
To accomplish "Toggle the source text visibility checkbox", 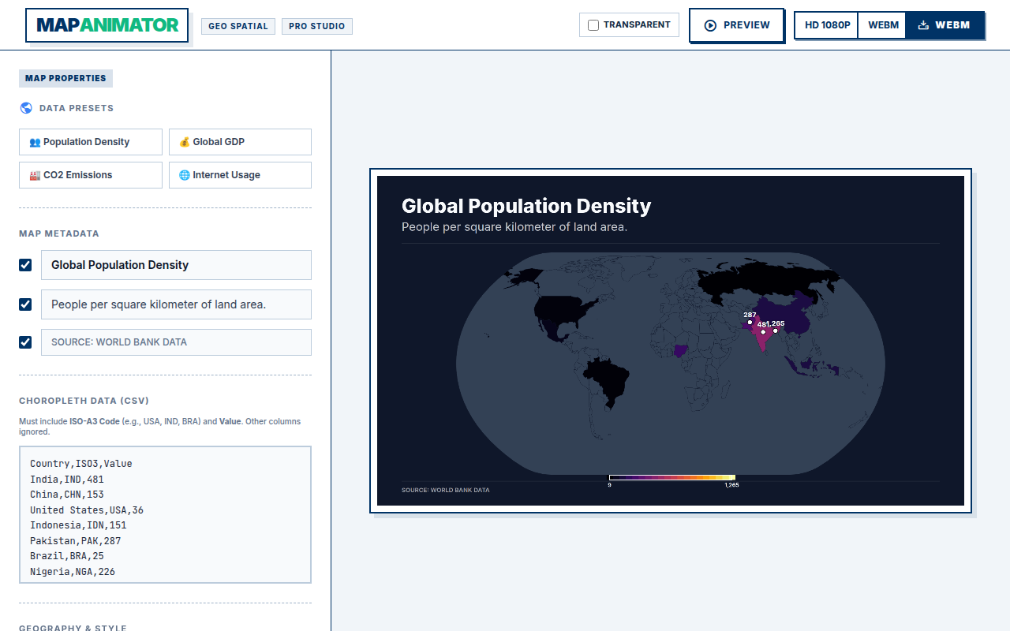I will 25,342.
